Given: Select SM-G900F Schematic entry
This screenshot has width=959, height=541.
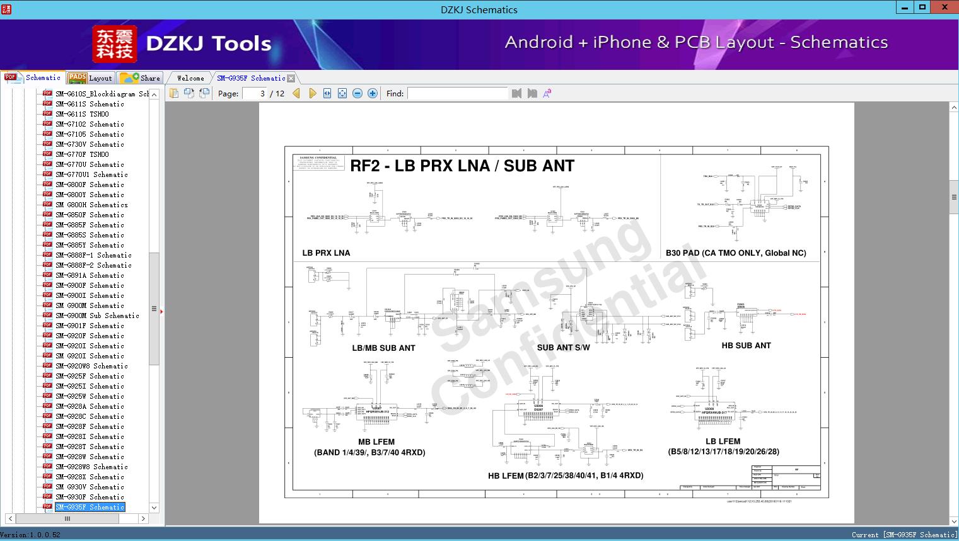Looking at the screenshot, I should (x=90, y=285).
